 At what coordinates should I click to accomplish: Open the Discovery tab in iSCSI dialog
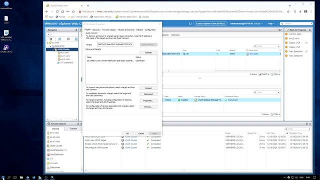pos(96,30)
